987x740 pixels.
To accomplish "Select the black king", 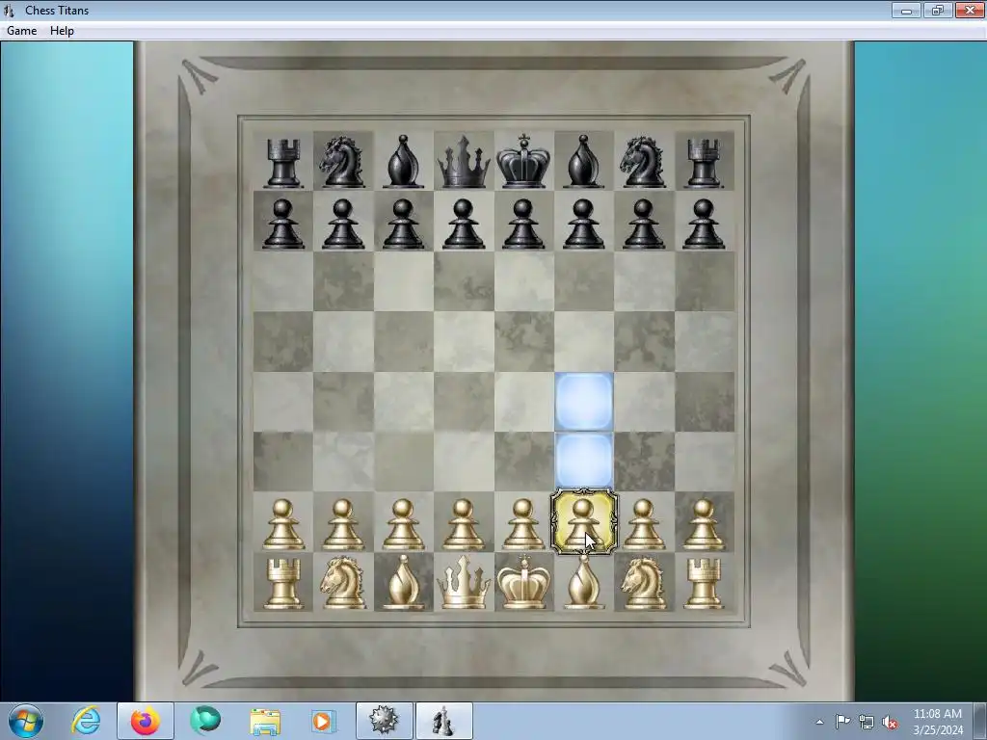I will coord(523,161).
